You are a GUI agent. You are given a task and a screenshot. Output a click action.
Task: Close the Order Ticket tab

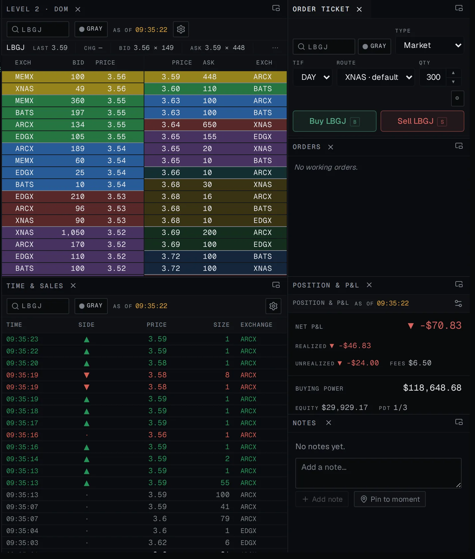[359, 9]
